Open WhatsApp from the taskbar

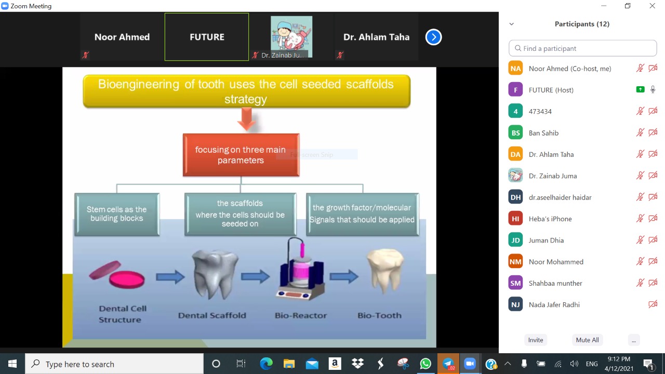point(425,364)
